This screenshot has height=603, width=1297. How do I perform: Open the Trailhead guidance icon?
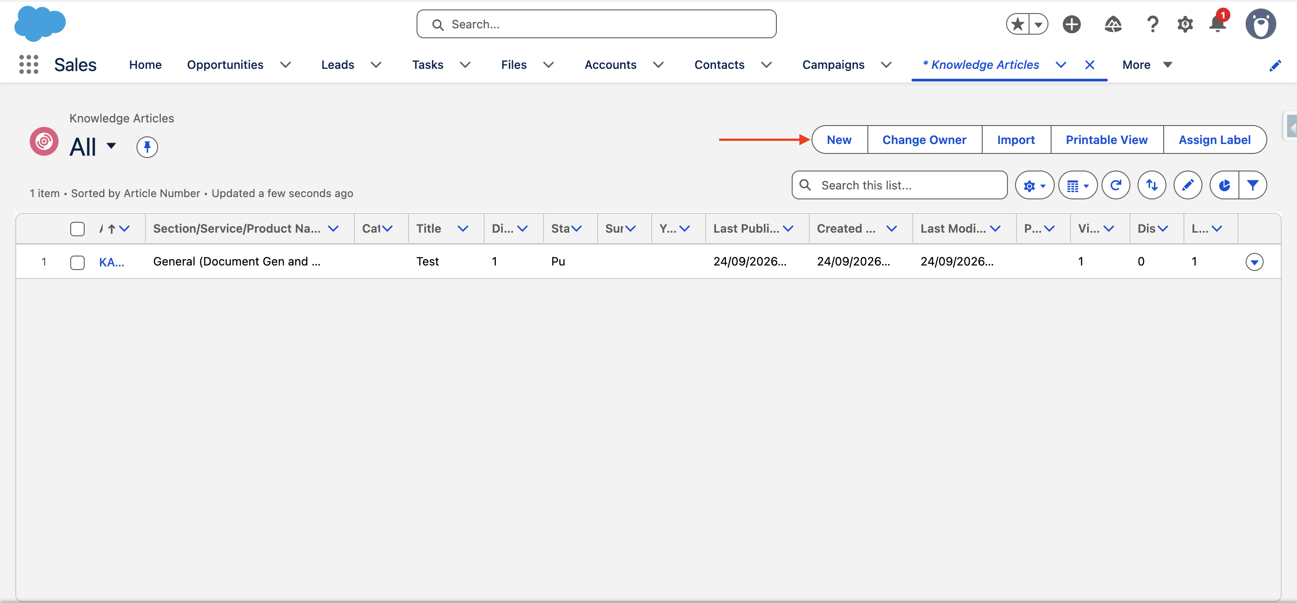coord(1113,24)
